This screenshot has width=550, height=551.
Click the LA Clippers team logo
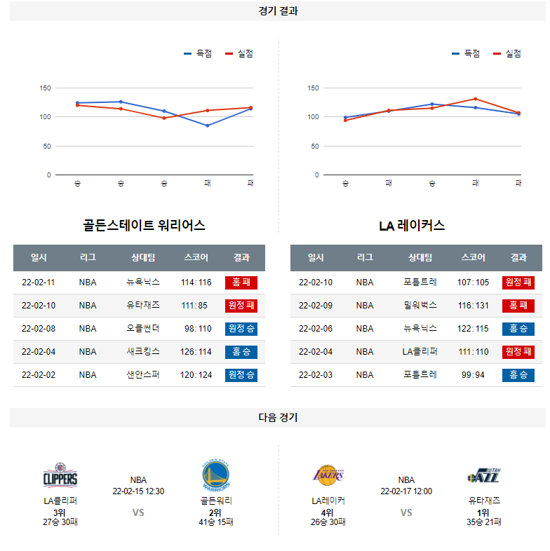60,475
